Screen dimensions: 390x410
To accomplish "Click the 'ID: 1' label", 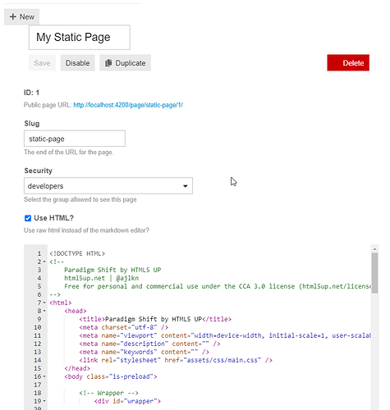I will pyautogui.click(x=31, y=93).
